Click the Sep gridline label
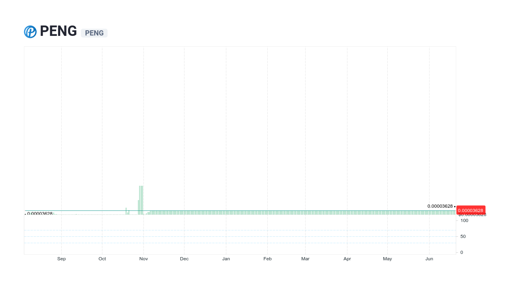 pyautogui.click(x=61, y=259)
